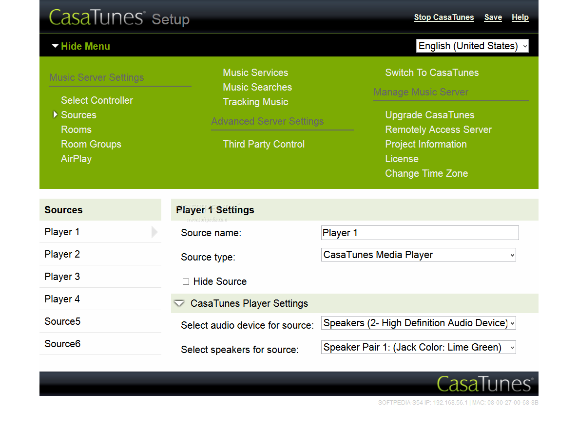Click the selection arrow on Player 1 row
This screenshot has width=578, height=447.
click(x=154, y=232)
